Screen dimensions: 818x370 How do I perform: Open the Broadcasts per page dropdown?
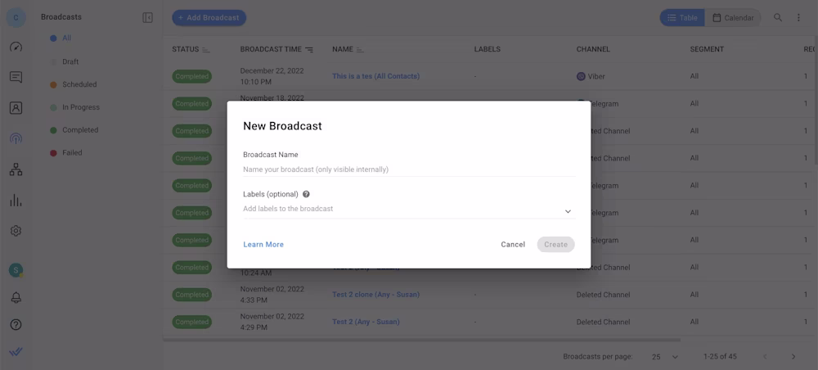click(x=665, y=357)
